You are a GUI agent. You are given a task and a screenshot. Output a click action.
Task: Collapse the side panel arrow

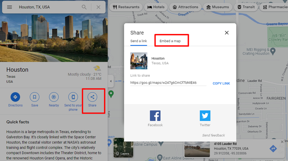(x=111, y=81)
